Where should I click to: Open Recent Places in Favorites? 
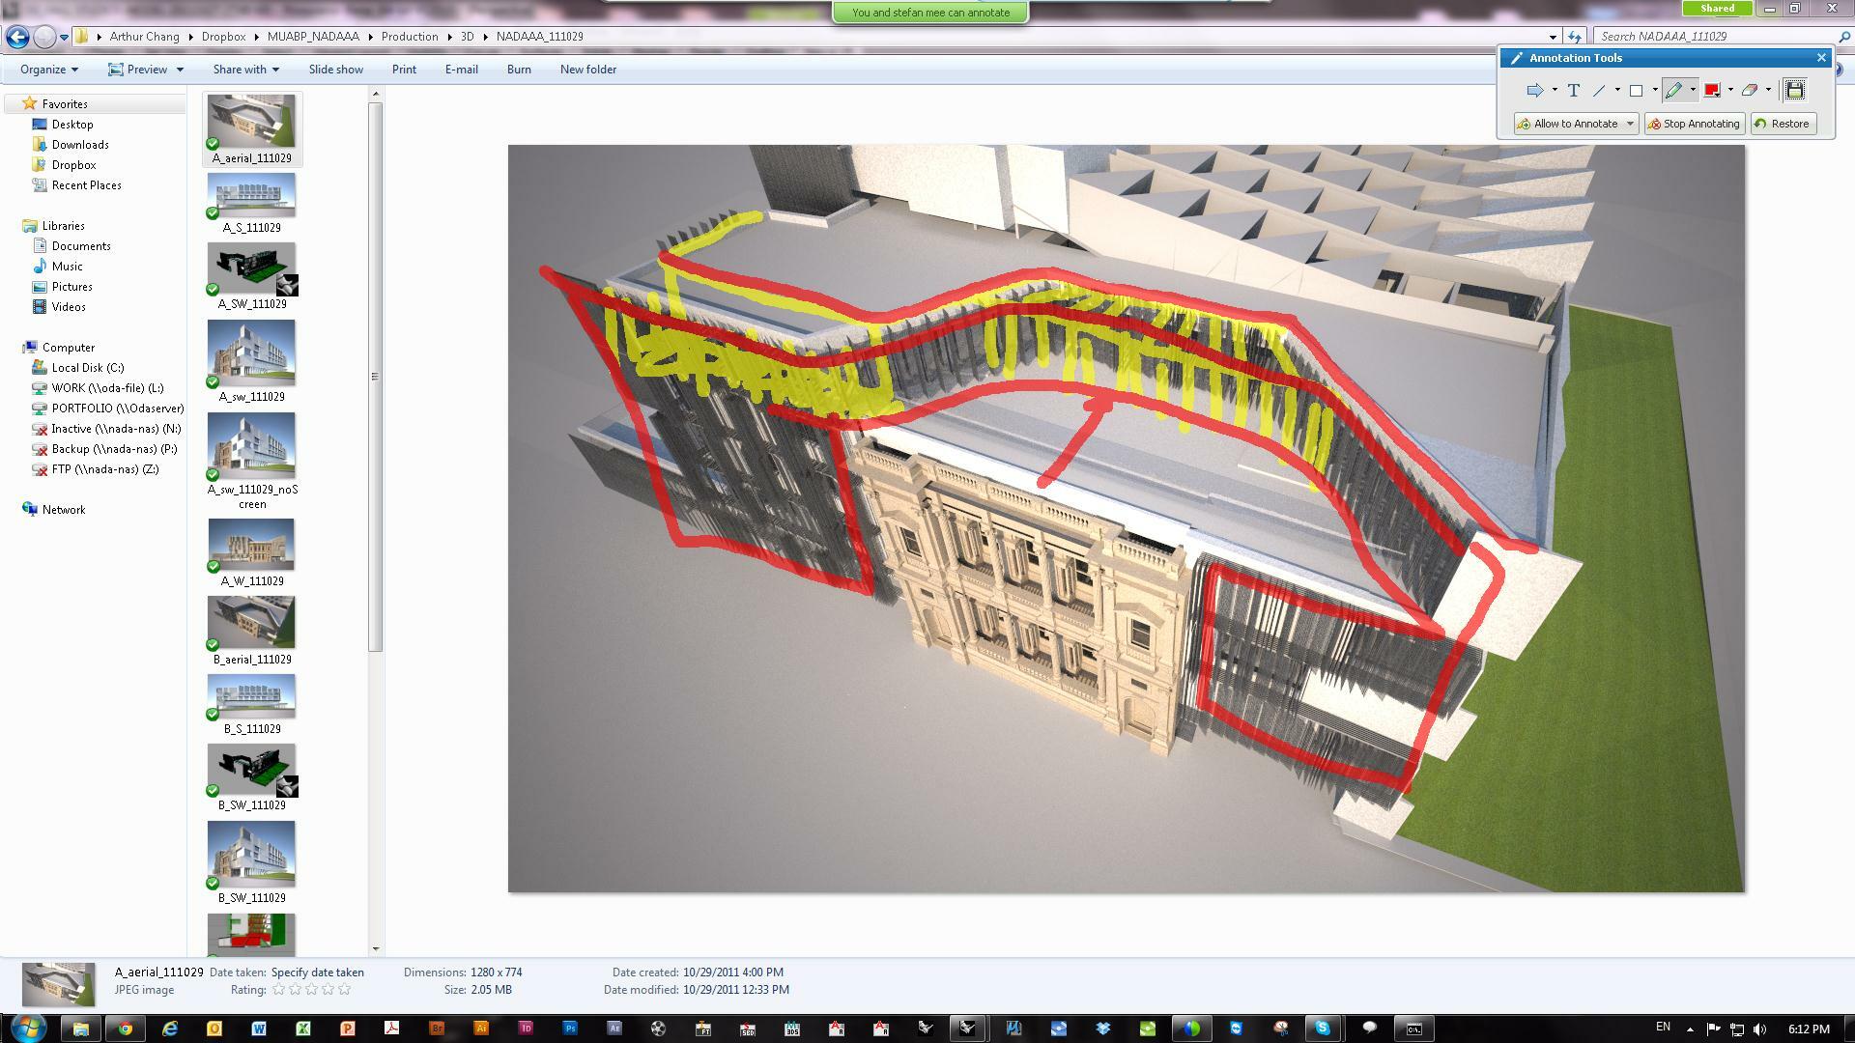pos(86,185)
